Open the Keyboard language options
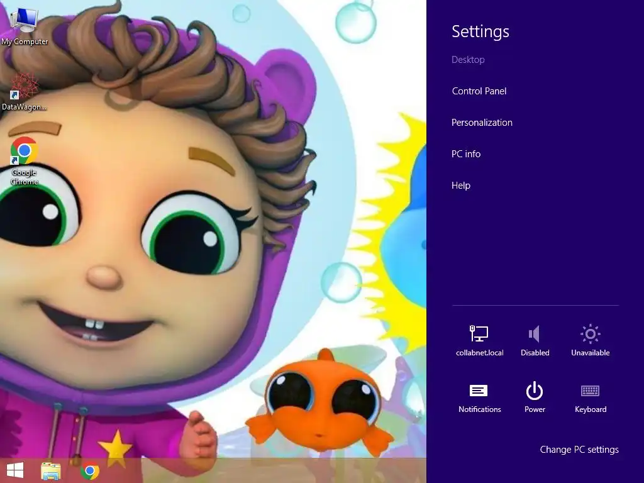The height and width of the screenshot is (483, 644). tap(590, 398)
